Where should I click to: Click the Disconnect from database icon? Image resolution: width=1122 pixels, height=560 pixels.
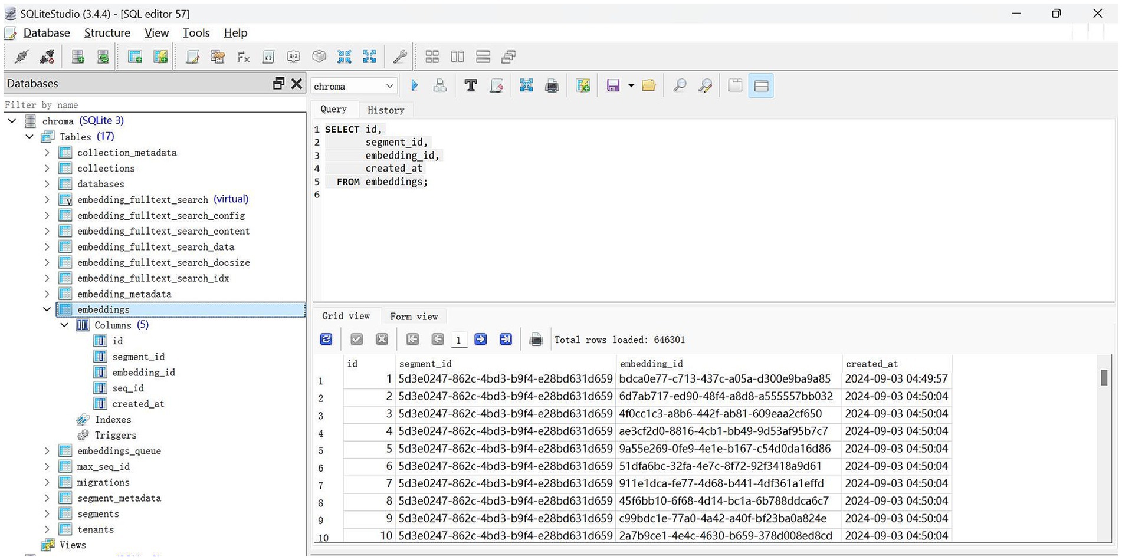point(47,57)
